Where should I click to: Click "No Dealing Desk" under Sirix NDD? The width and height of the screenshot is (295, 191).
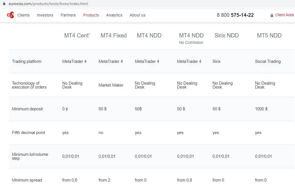pyautogui.click(x=223, y=85)
